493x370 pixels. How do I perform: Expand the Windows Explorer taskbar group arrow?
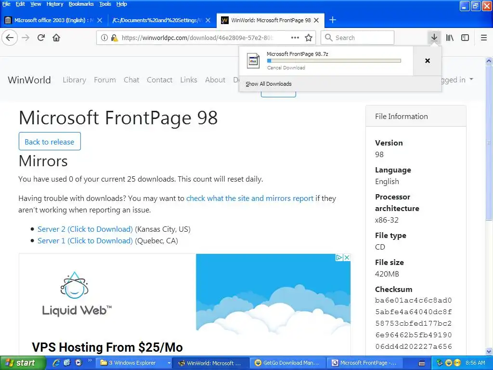pyautogui.click(x=169, y=363)
